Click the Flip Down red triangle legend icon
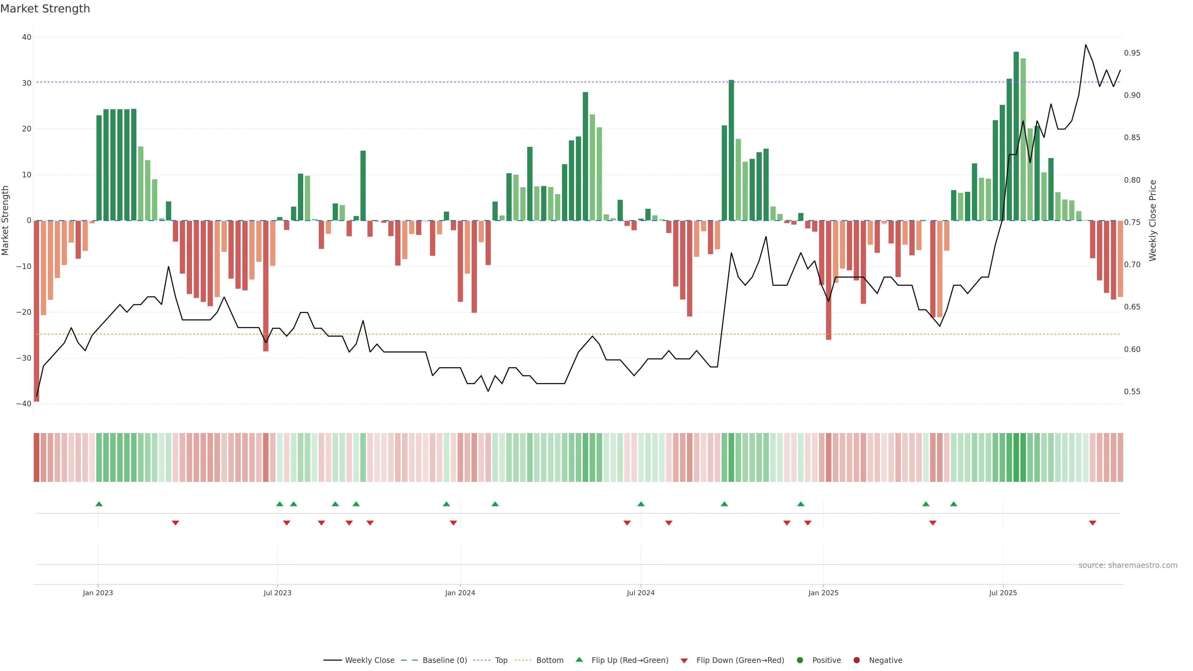The image size is (1193, 671). click(x=684, y=661)
